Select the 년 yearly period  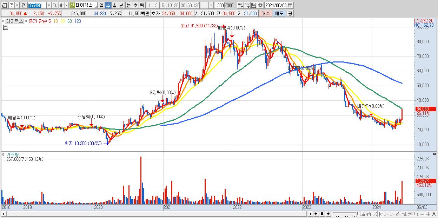[121, 5]
